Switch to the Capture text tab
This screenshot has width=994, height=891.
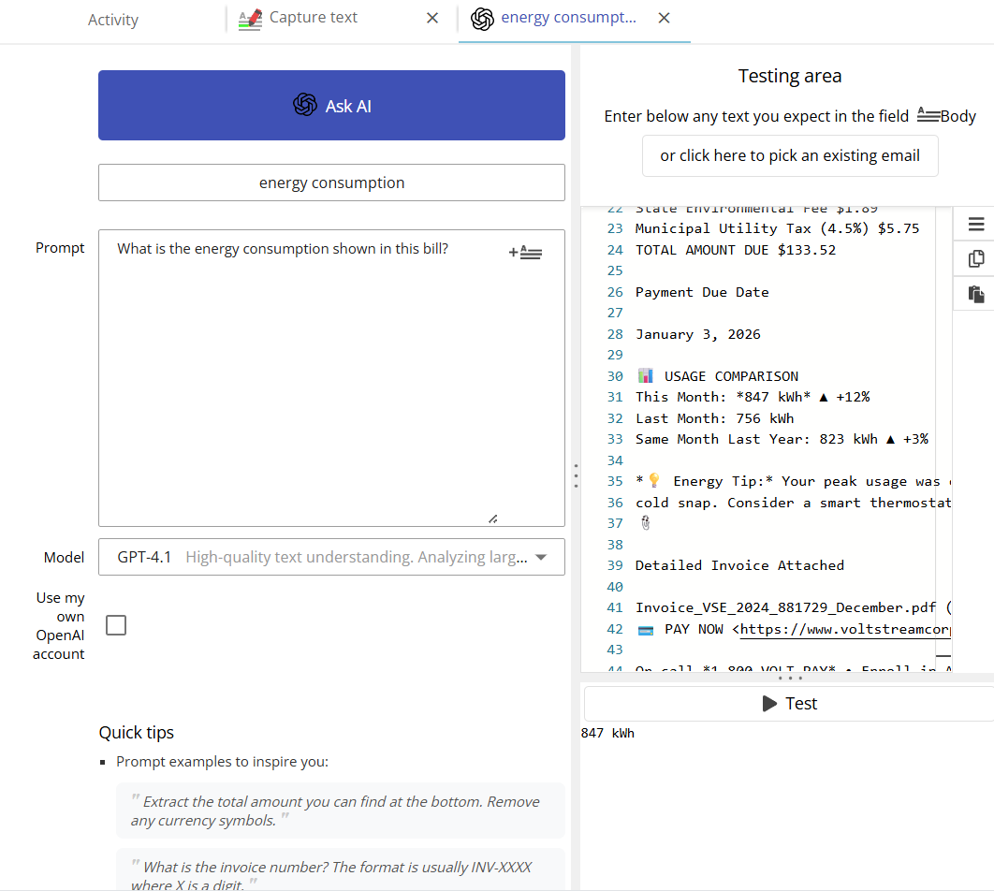click(309, 18)
